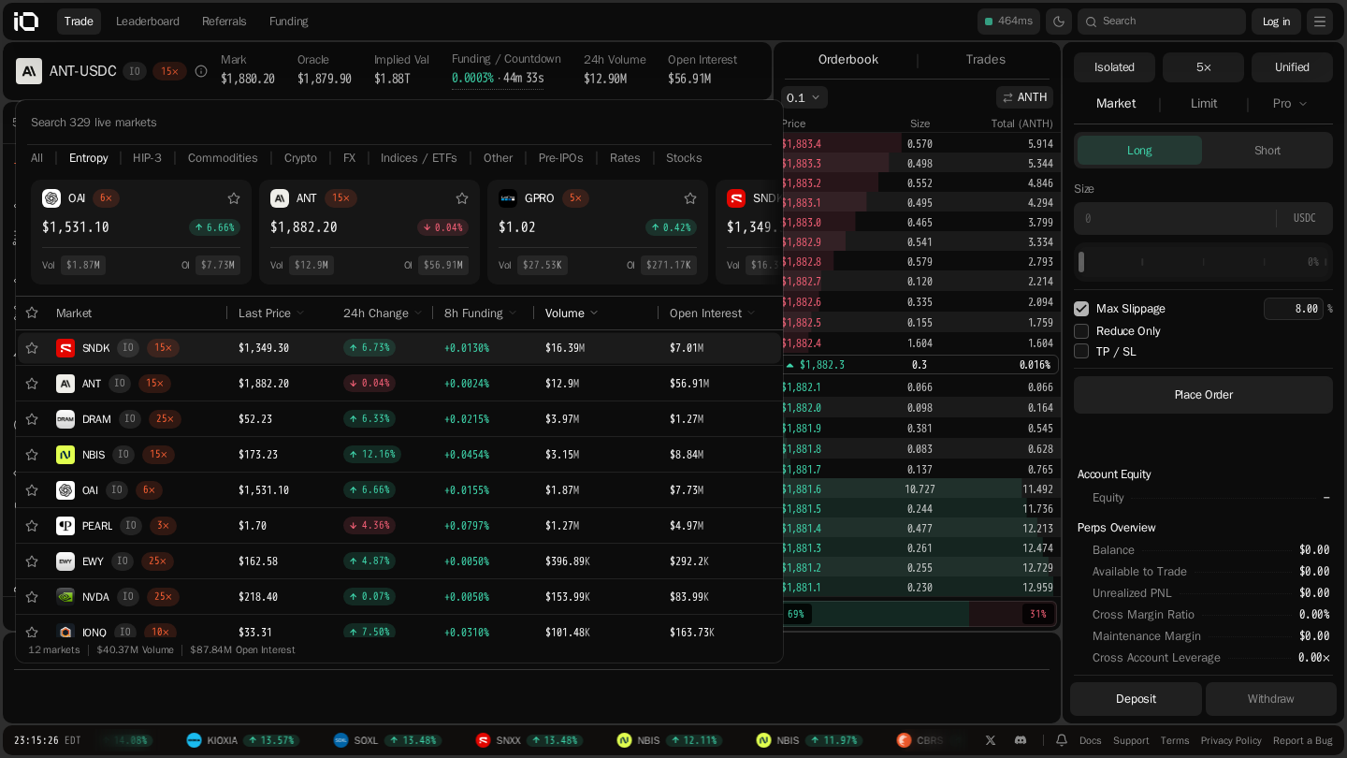Toggle dark mode moon icon
The height and width of the screenshot is (758, 1347).
(x=1058, y=22)
